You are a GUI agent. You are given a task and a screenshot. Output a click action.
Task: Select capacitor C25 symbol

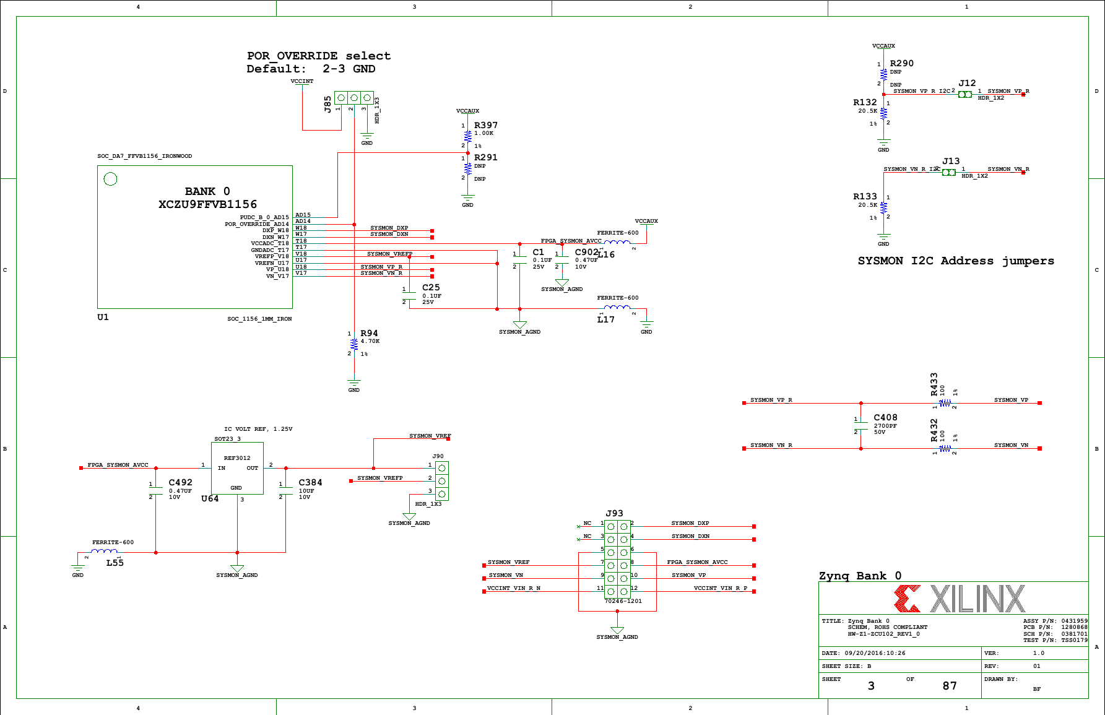pyautogui.click(x=409, y=296)
